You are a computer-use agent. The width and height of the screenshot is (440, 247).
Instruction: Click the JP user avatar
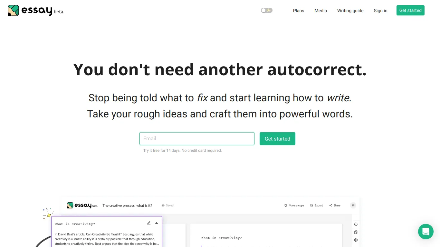point(353,205)
